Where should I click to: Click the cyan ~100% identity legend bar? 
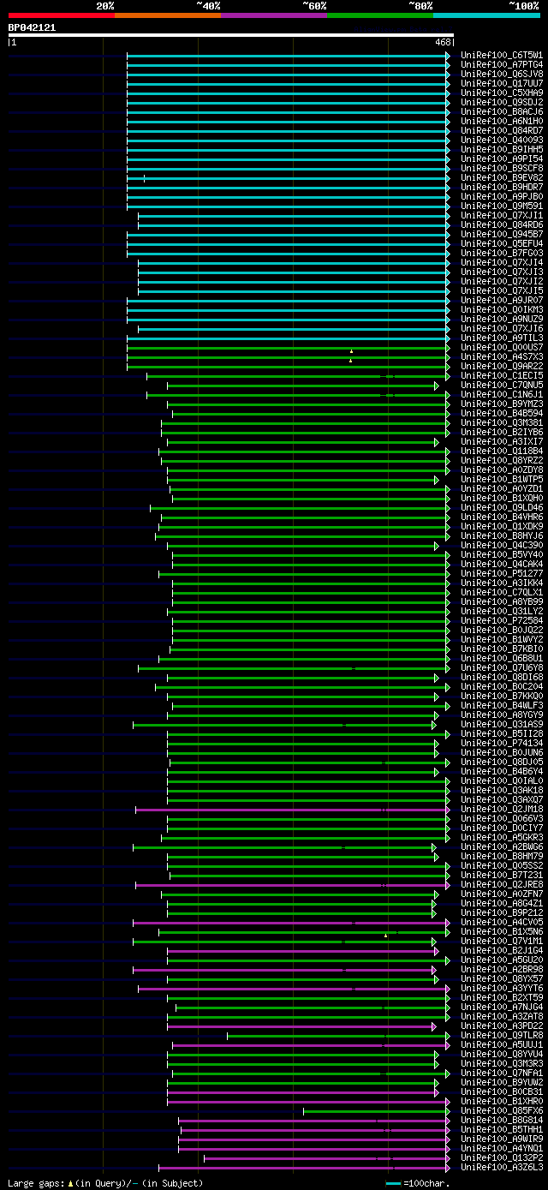485,15
